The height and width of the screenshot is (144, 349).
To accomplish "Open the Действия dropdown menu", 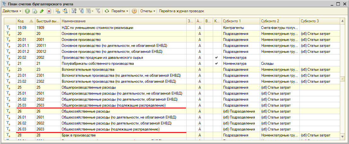I will pos(12,11).
